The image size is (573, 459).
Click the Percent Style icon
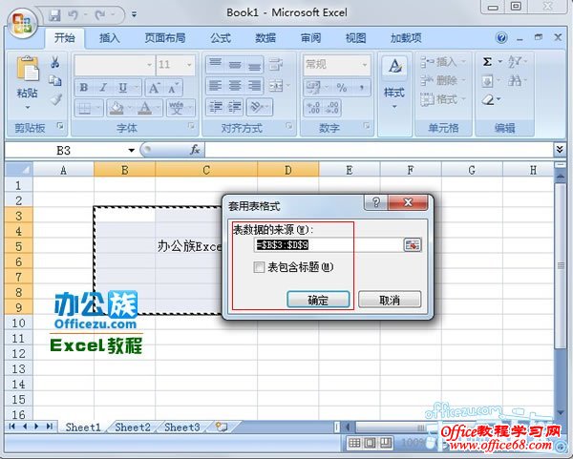coord(342,88)
